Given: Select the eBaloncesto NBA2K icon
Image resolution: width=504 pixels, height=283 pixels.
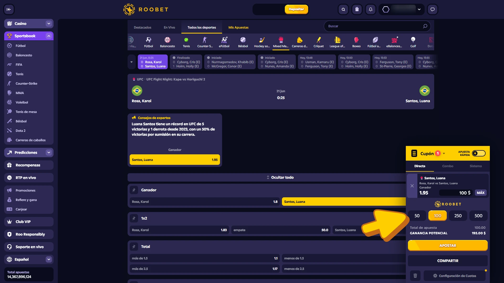Looking at the screenshot, I should point(394,42).
